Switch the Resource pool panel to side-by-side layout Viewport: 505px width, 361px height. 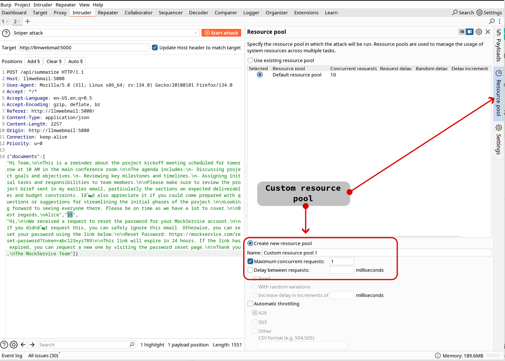(x=469, y=32)
